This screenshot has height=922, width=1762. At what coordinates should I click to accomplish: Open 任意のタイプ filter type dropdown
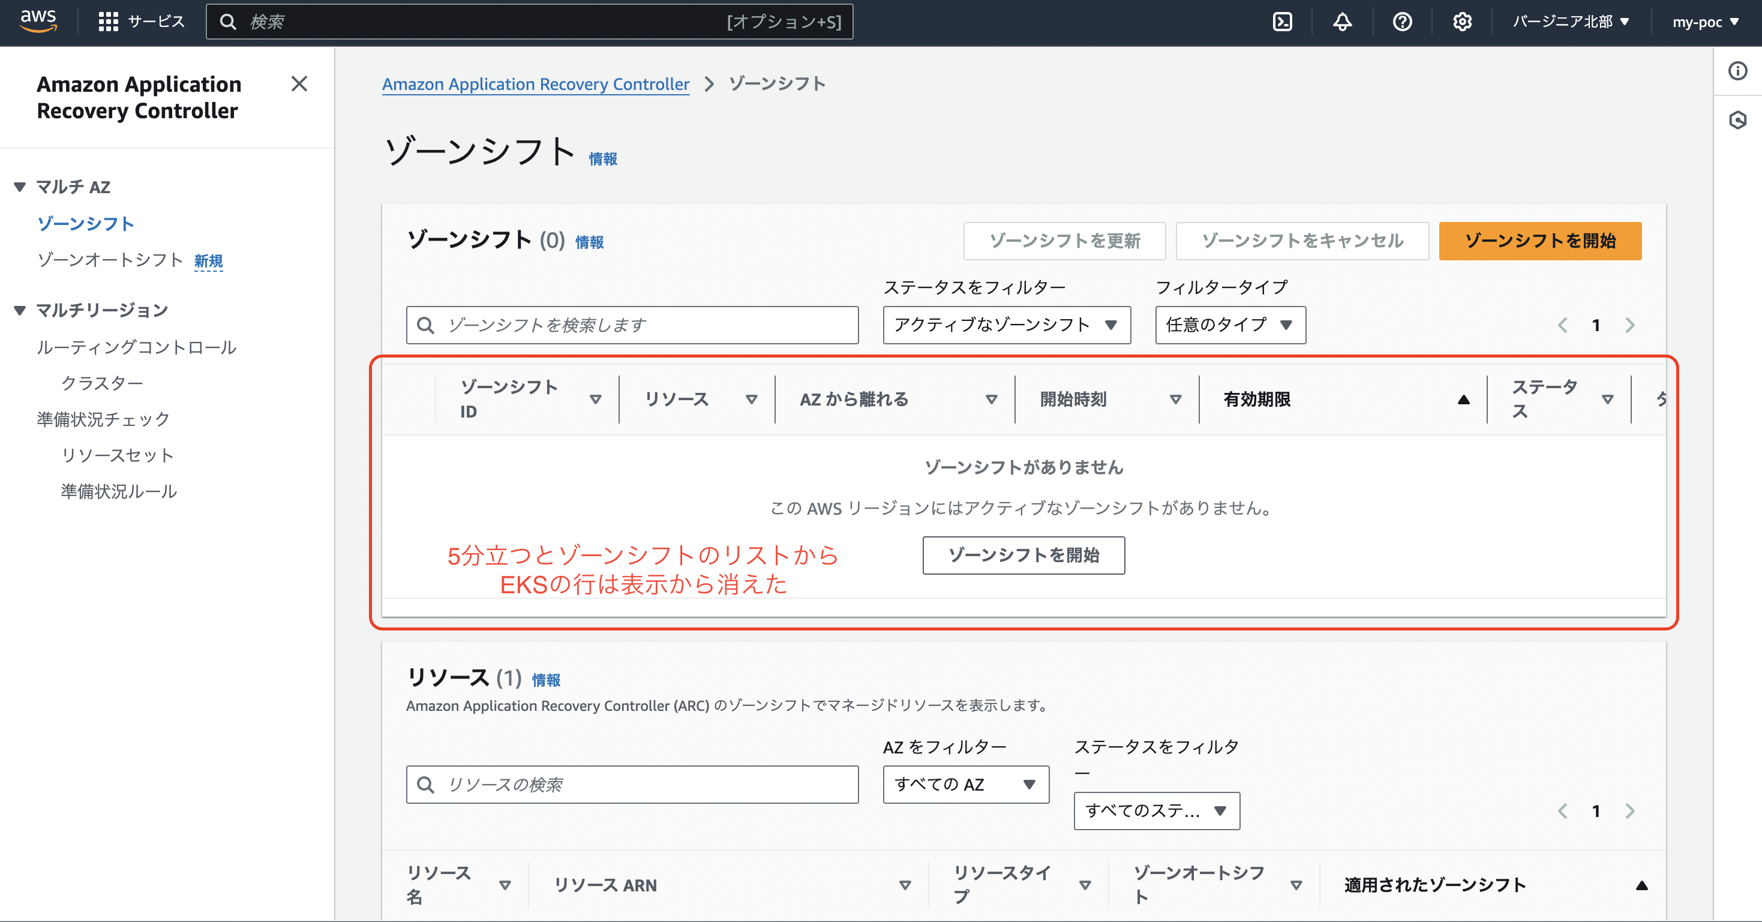[1230, 325]
